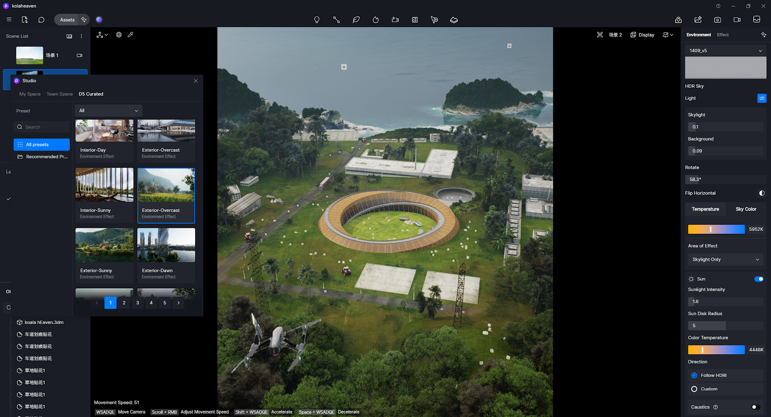This screenshot has height=417, width=771.
Task: Click the frame focus icon near 场景 2
Action: coord(599,35)
